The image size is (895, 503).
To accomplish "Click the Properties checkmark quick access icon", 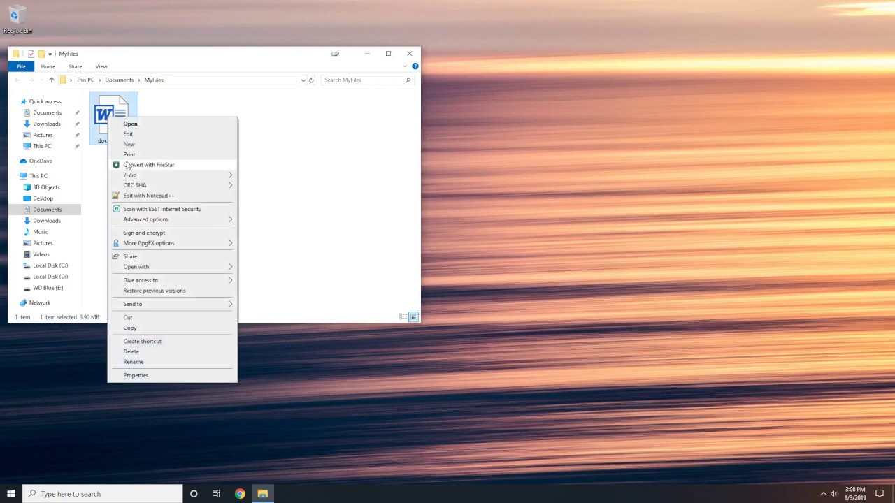I will (31, 54).
